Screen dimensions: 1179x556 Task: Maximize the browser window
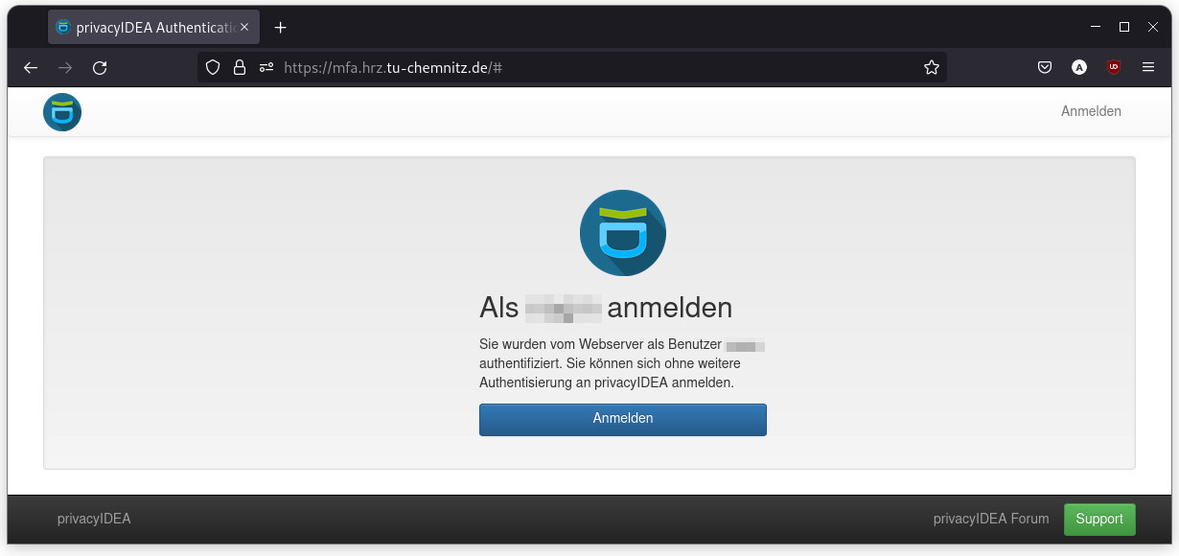pos(1124,27)
